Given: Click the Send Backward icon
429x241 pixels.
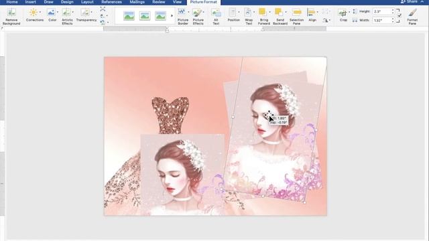Looking at the screenshot, I should click(279, 13).
